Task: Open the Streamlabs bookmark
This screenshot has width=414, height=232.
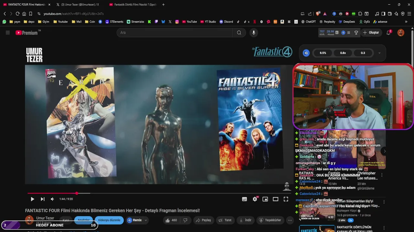Action: coord(136,22)
